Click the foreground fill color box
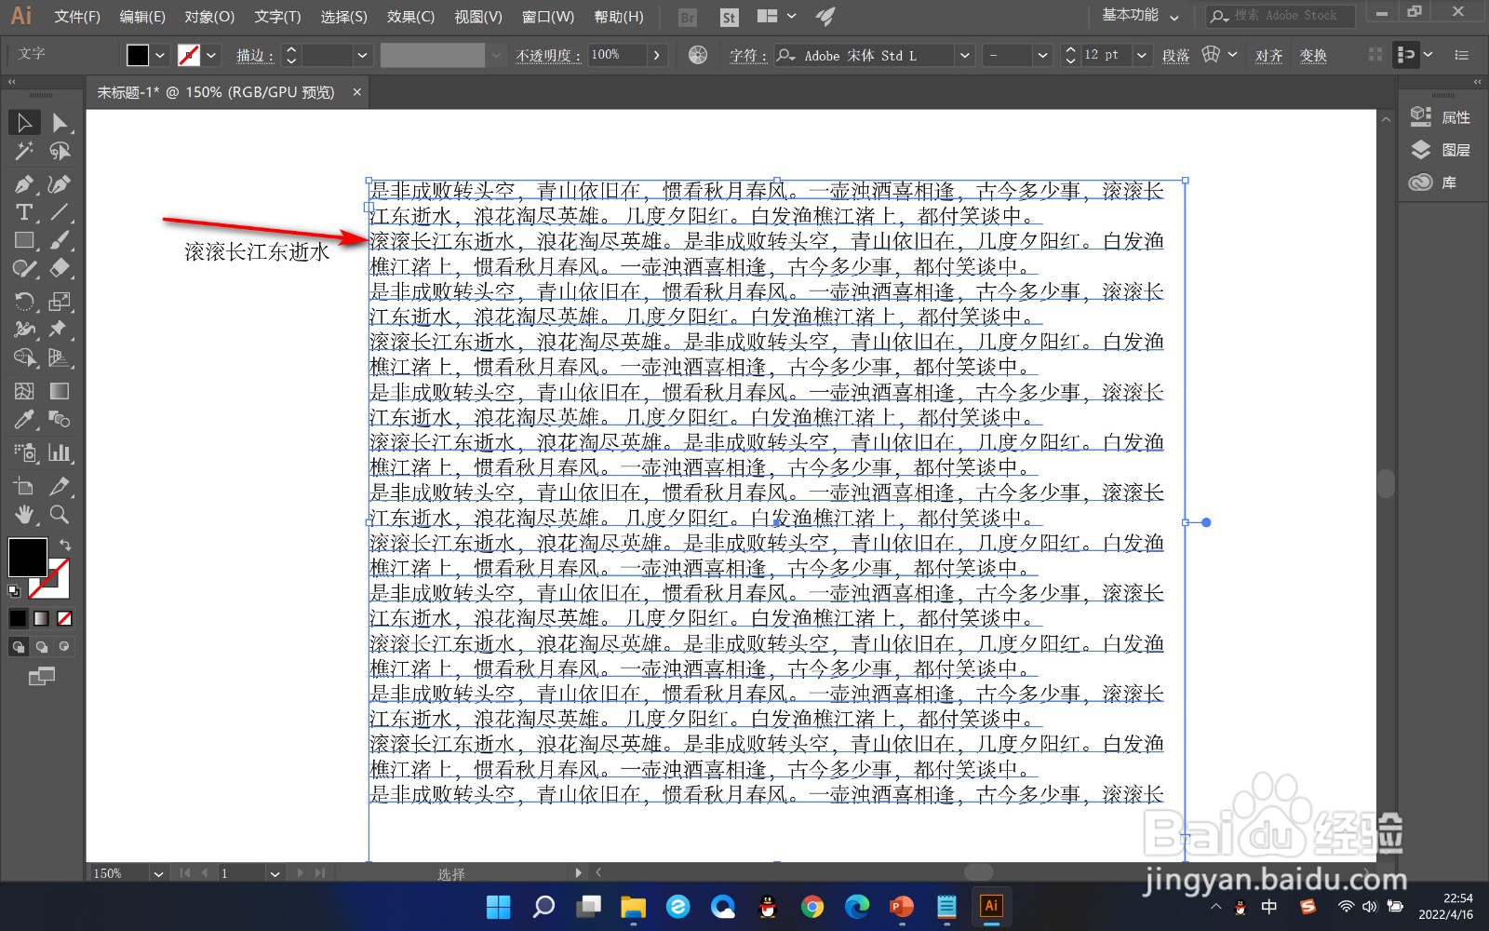 [x=27, y=557]
